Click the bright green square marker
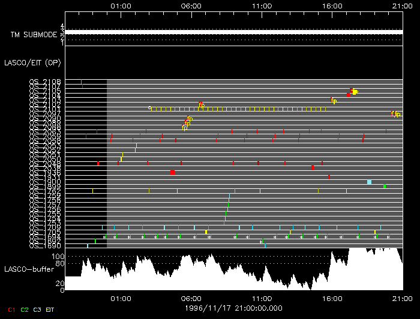This screenshot has width=420, height=319. [385, 186]
